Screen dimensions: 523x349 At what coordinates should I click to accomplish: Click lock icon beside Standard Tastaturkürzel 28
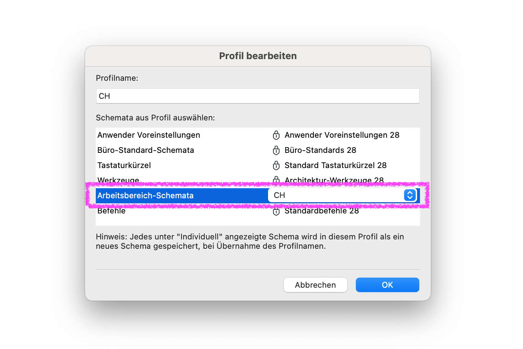(x=276, y=165)
